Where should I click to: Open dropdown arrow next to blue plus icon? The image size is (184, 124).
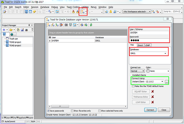click(7, 30)
